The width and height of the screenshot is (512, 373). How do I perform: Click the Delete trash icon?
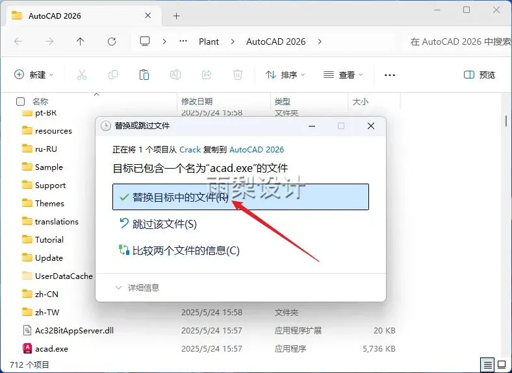[x=238, y=75]
